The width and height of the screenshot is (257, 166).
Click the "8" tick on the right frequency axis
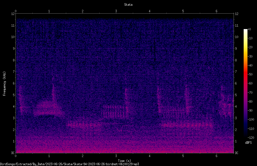click(x=236, y=60)
